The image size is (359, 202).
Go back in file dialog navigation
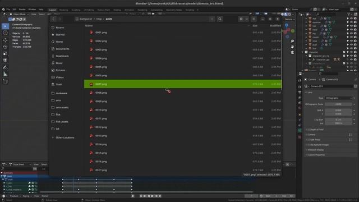click(x=53, y=19)
